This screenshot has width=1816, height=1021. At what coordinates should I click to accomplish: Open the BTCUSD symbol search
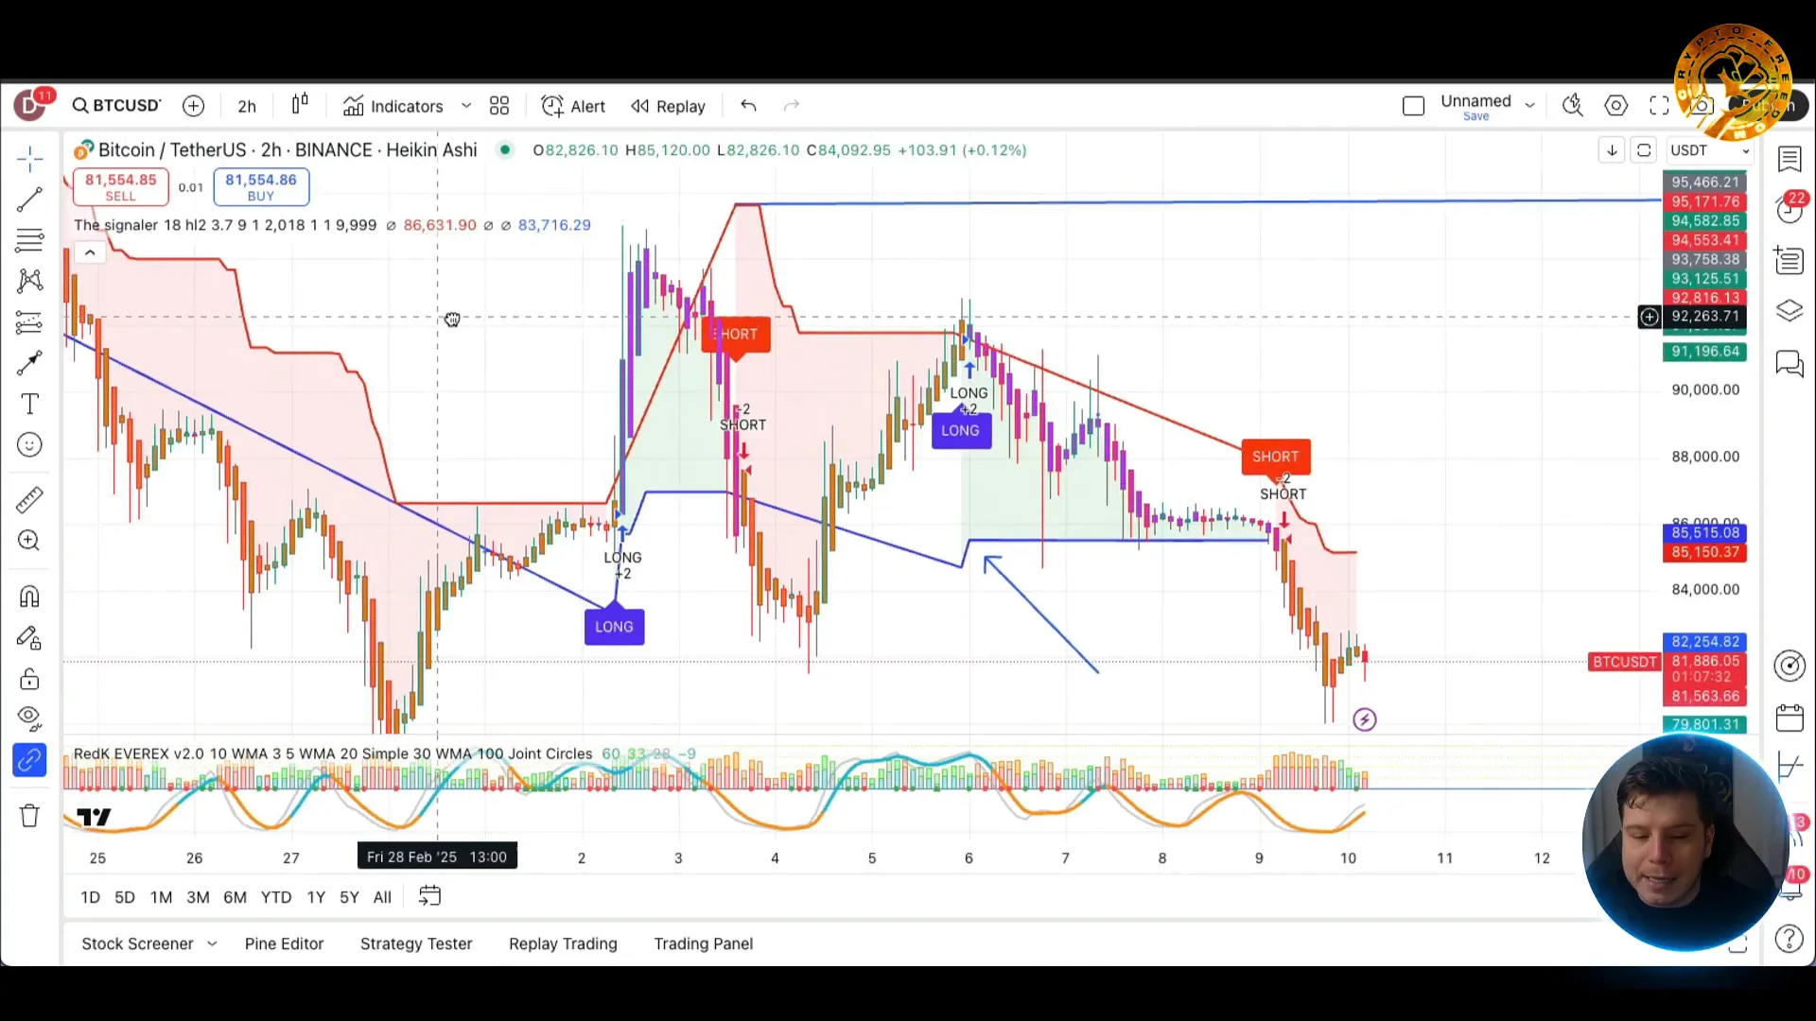(x=117, y=106)
